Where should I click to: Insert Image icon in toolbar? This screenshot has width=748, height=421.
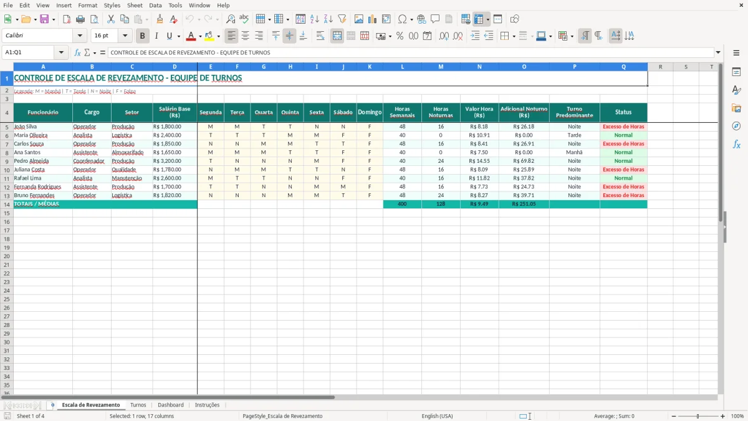pos(359,19)
